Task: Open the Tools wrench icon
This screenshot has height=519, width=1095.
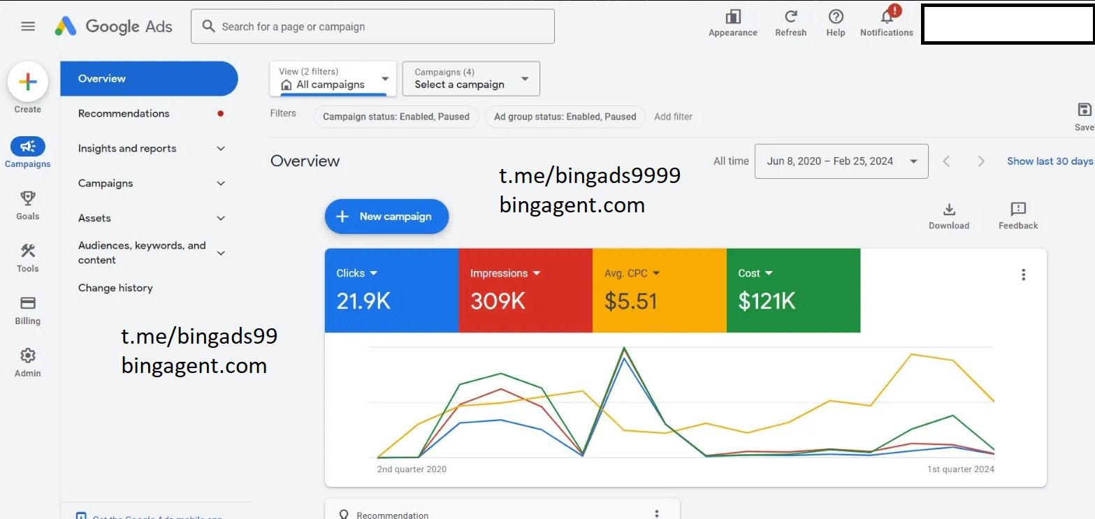Action: [28, 251]
